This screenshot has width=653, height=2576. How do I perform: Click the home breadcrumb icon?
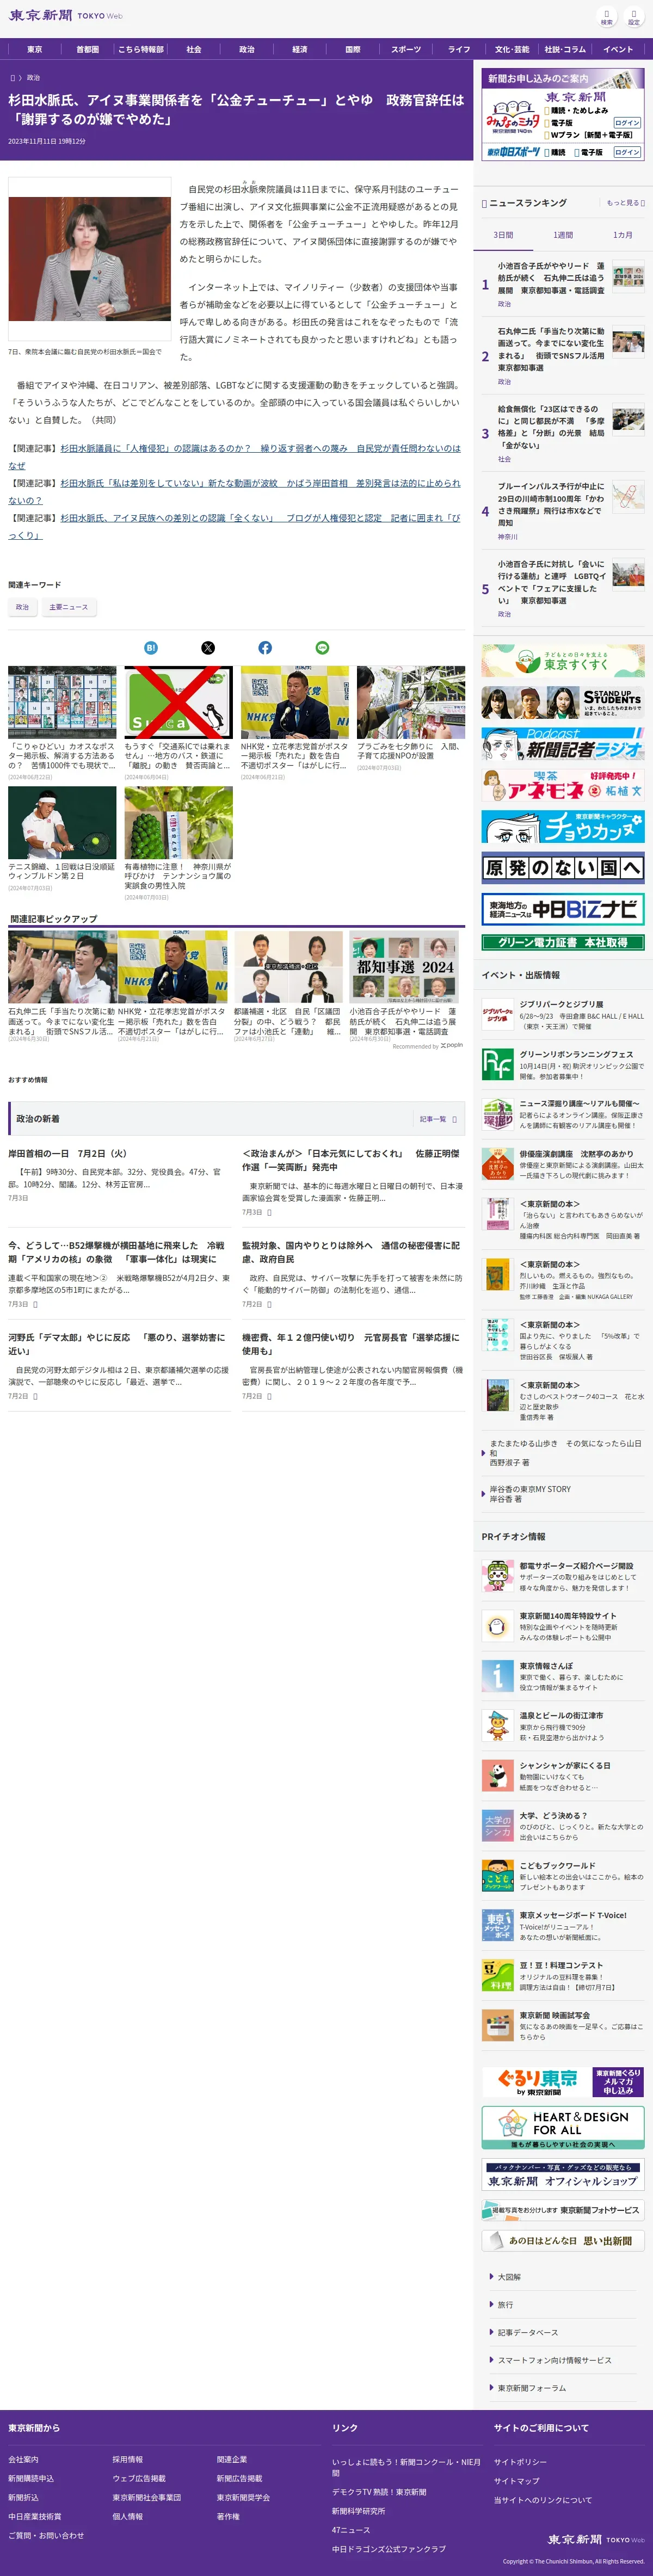[13, 77]
